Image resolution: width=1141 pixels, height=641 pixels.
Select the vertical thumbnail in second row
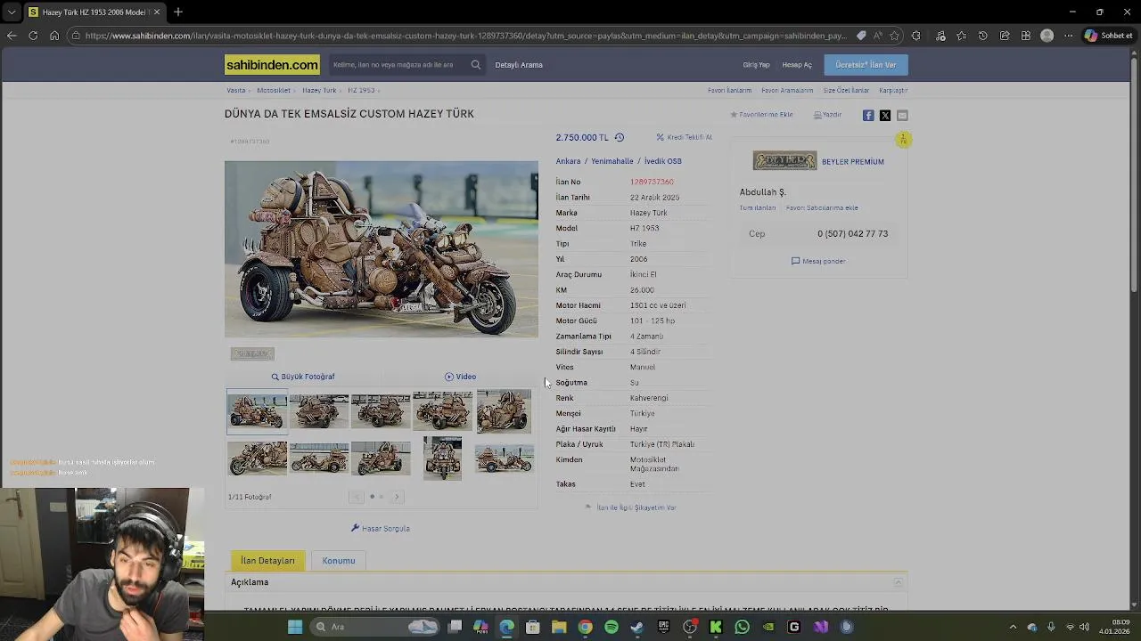pos(442,458)
